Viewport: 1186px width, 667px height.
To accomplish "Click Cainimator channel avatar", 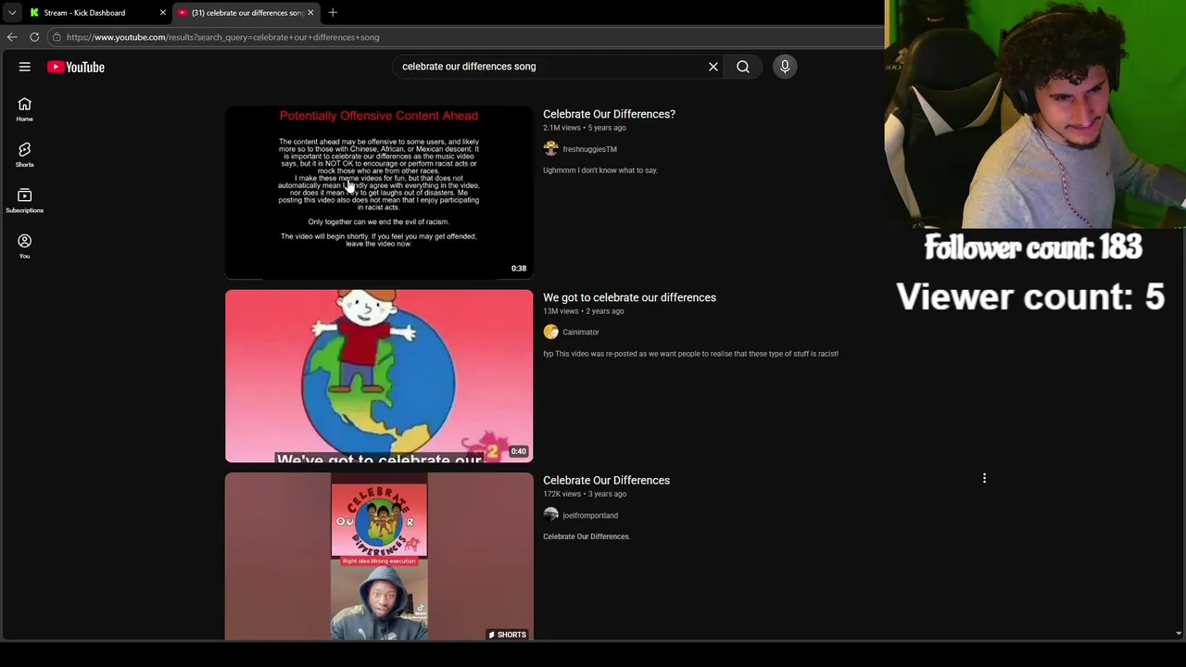I will pyautogui.click(x=551, y=332).
